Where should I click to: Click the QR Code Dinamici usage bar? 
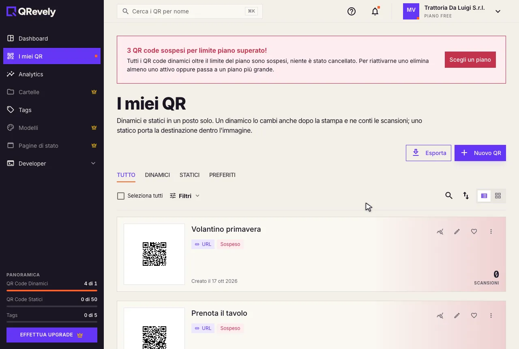52,291
